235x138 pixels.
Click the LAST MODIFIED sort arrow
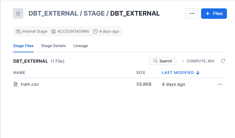(198, 73)
